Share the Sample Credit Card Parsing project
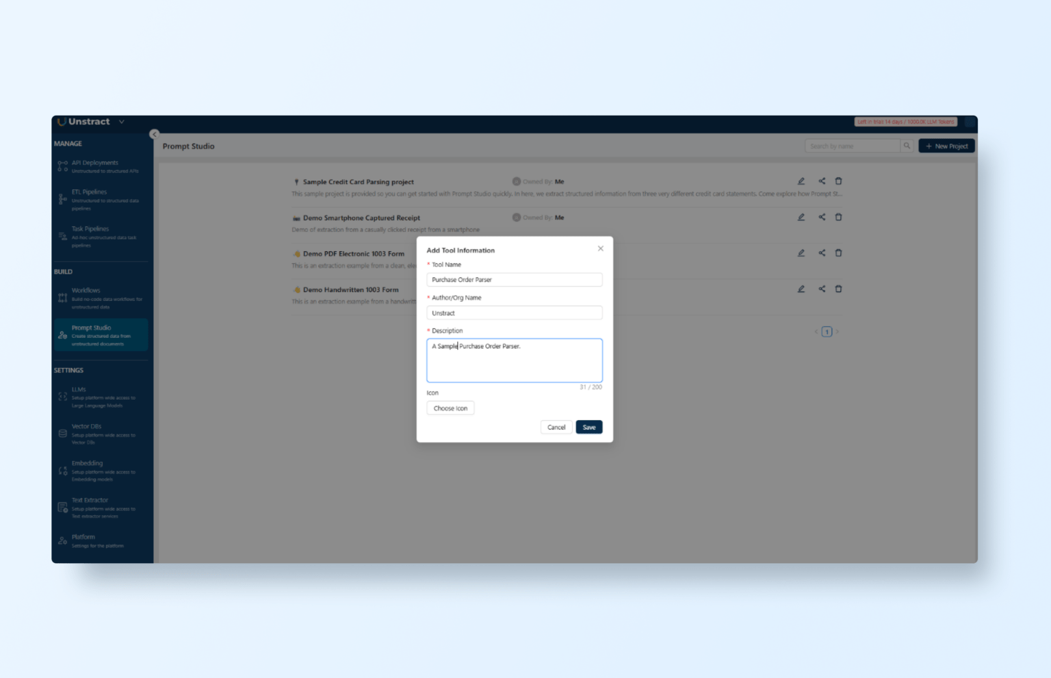This screenshot has width=1051, height=678. (822, 181)
